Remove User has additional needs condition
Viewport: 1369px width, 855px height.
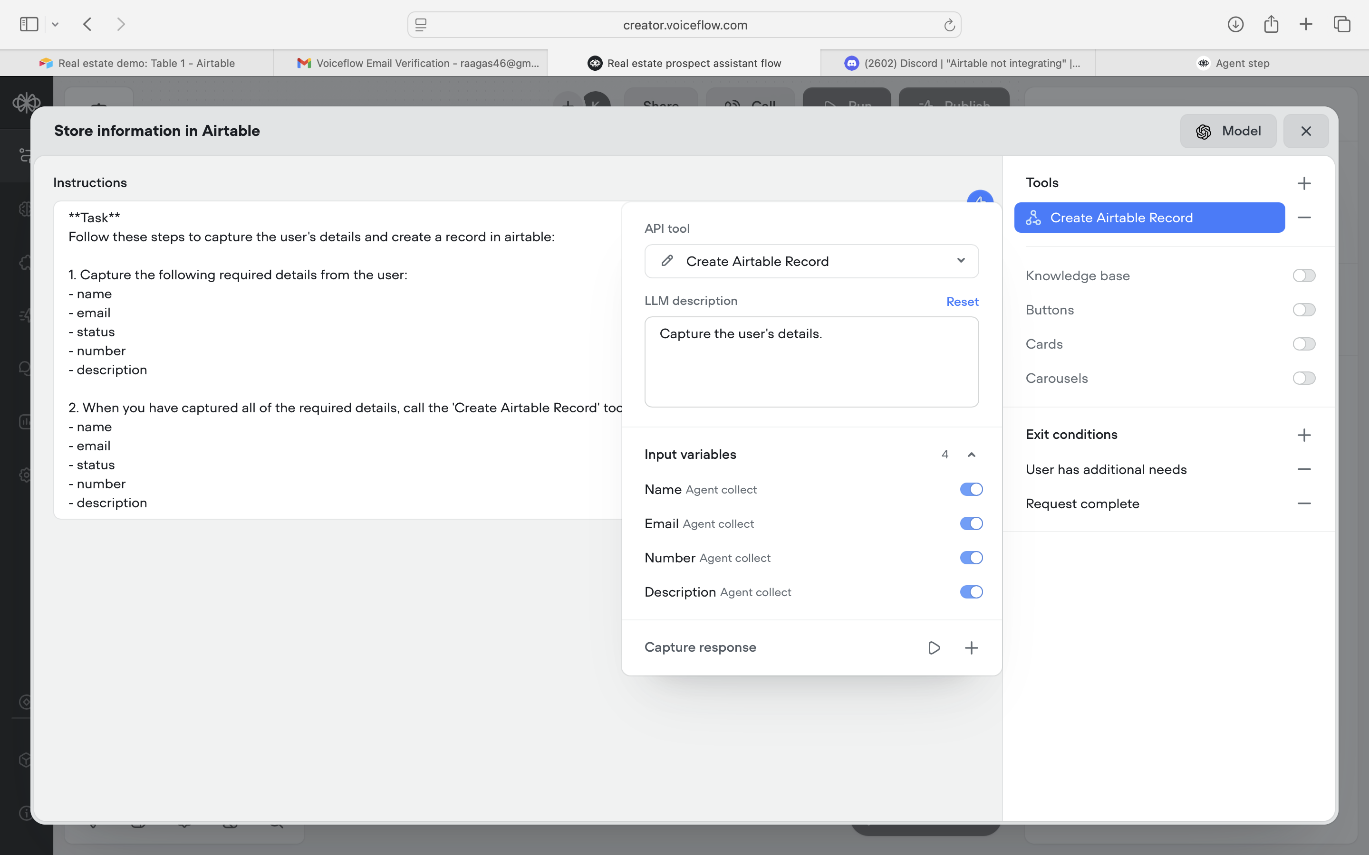[x=1304, y=469]
